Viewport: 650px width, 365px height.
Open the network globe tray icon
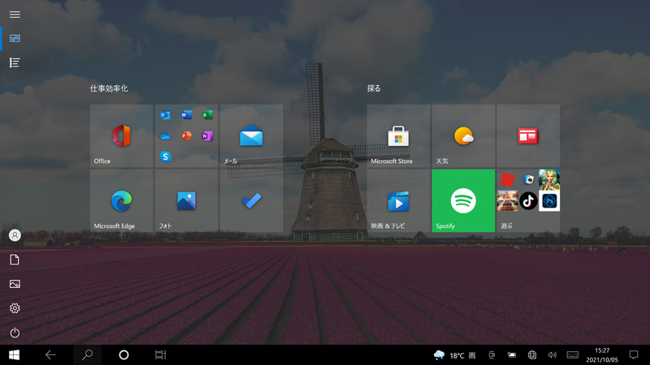[532, 355]
